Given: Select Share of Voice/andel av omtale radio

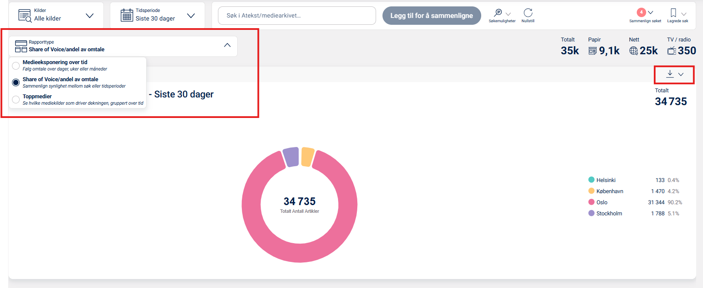Looking at the screenshot, I should coord(16,82).
